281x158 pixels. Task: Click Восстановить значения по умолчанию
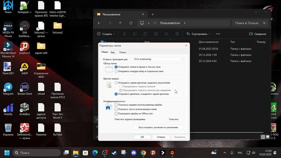pos(158,127)
